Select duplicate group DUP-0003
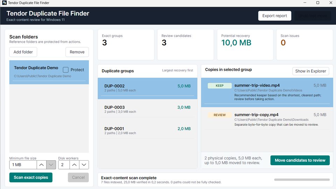336x189 pixels. coord(147,109)
